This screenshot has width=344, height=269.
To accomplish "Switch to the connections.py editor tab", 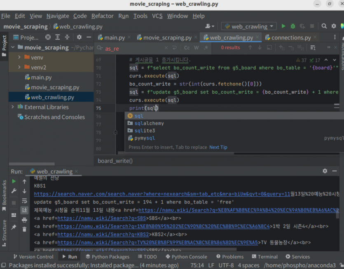I will point(291,37).
